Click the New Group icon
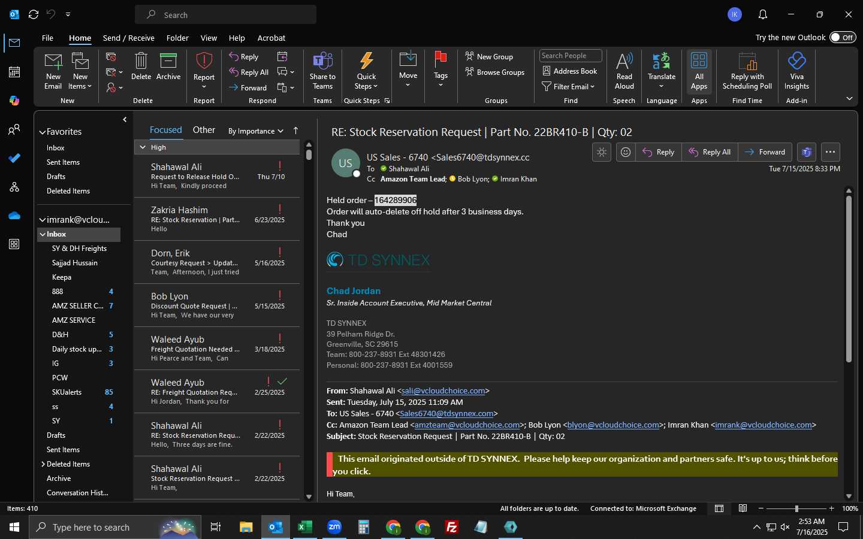This screenshot has width=863, height=539. point(489,56)
